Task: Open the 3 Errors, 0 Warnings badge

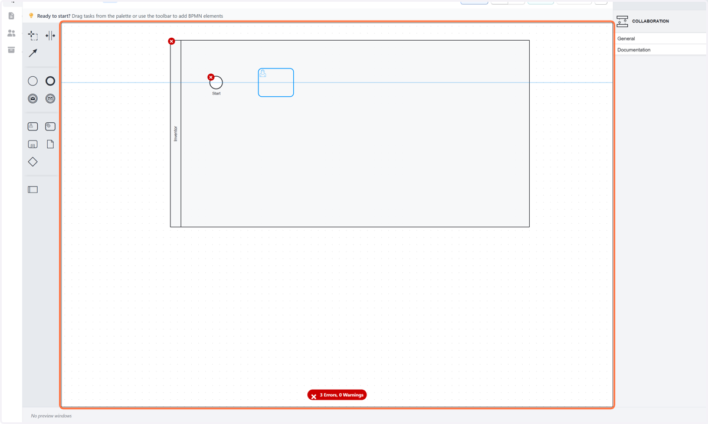Action: click(x=337, y=395)
